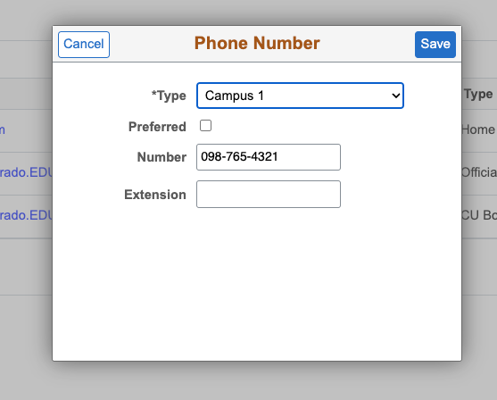
Task: Click the Extension field label
Action: tap(155, 195)
